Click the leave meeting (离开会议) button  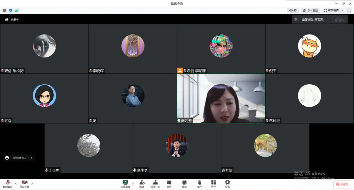pyautogui.click(x=342, y=184)
